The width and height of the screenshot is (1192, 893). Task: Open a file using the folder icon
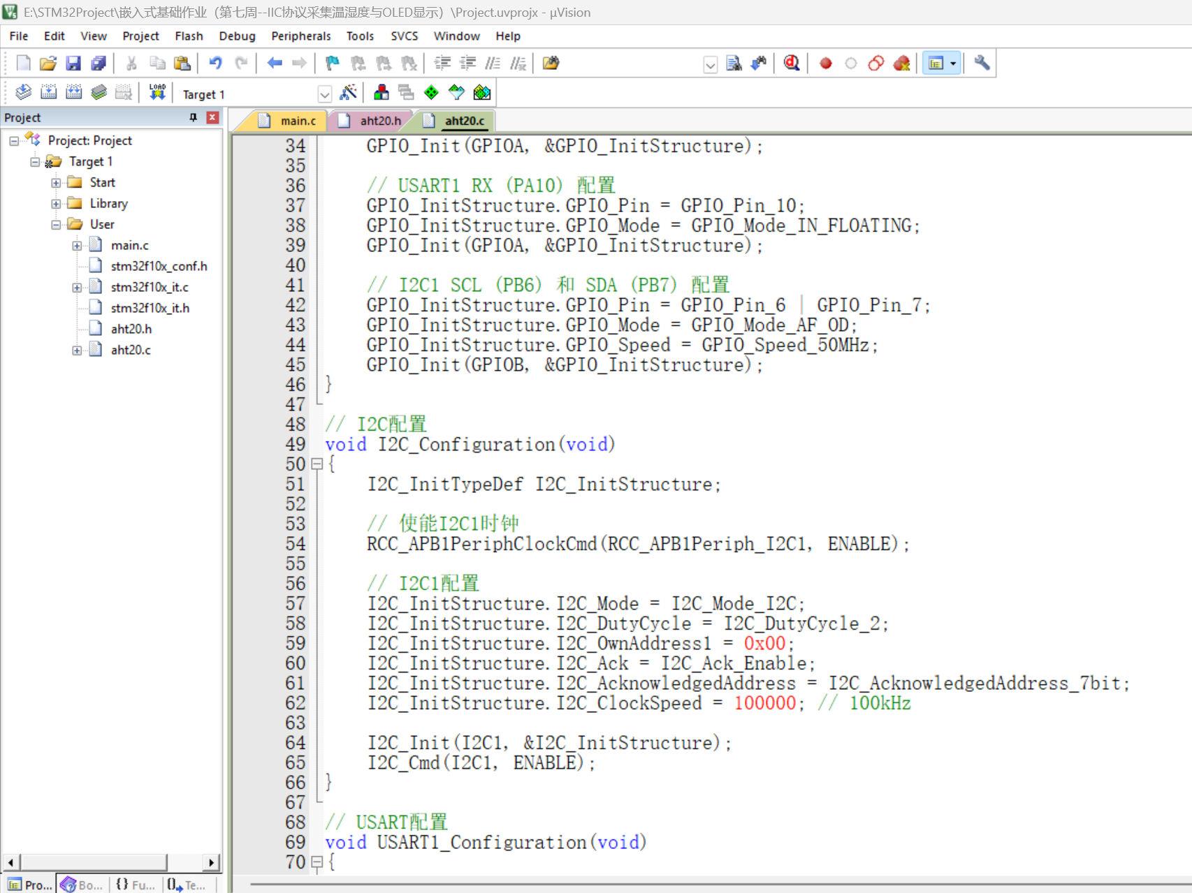click(x=48, y=64)
